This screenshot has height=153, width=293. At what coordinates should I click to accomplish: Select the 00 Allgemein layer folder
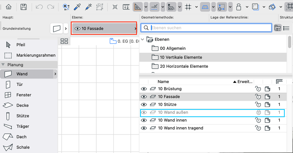(x=213, y=48)
